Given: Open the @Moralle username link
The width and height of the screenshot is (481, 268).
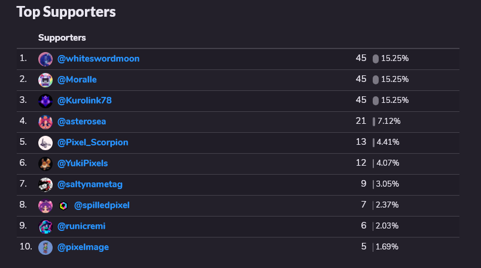Looking at the screenshot, I should pos(77,80).
